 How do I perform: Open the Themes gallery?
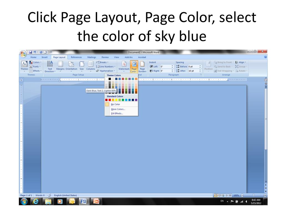(24, 66)
